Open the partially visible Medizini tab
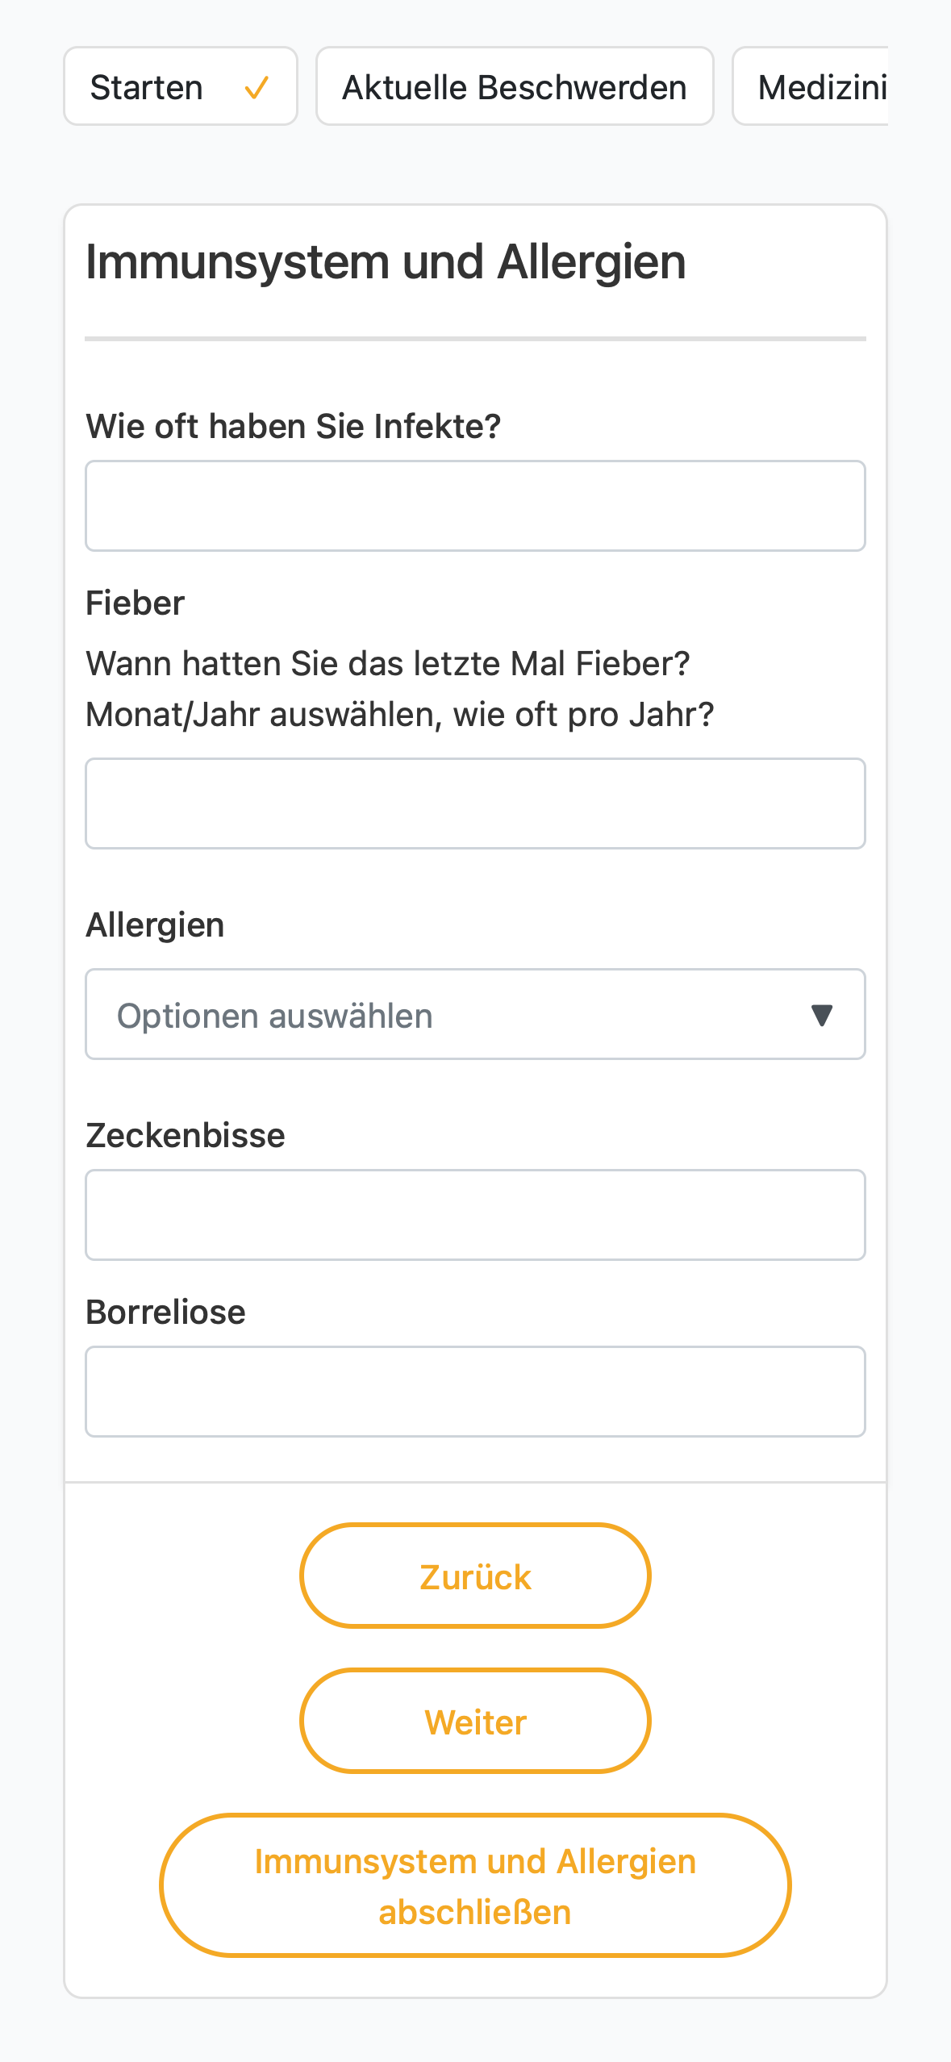This screenshot has height=2062, width=951. tap(810, 86)
